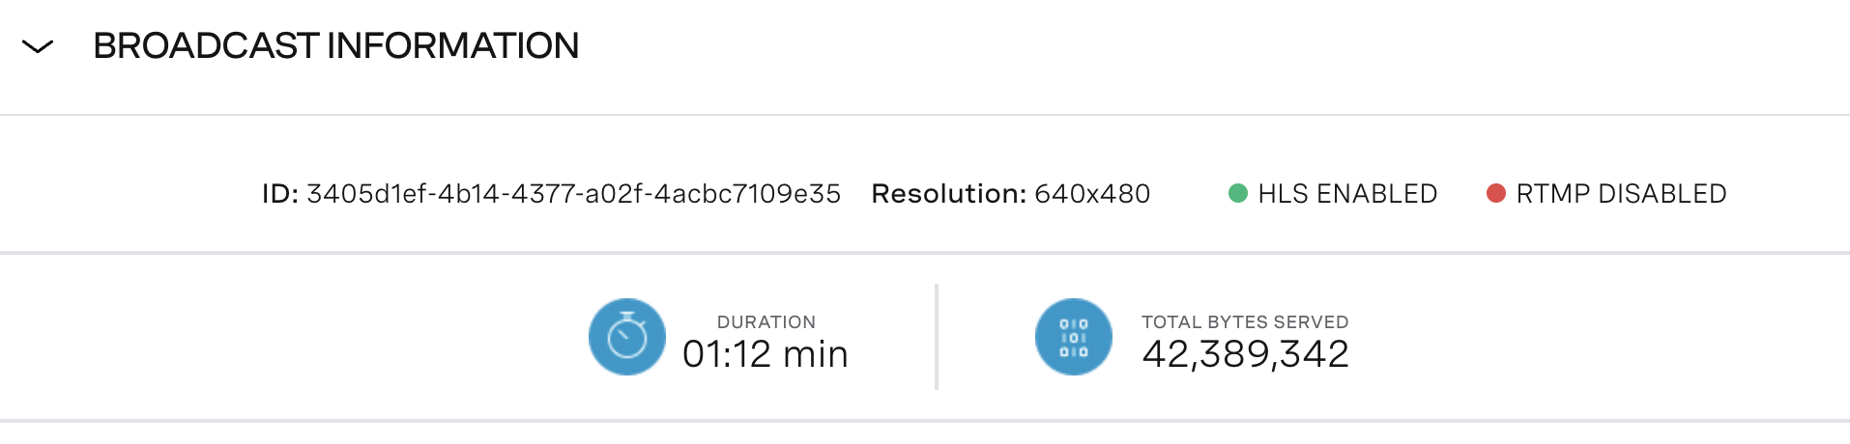Click the TOTAL BYTES SERVED caption
1850x444 pixels.
click(1245, 322)
